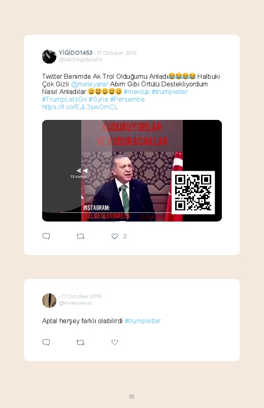Like the @mremrevrc tweet
This screenshot has height=408, width=264.
point(115,342)
